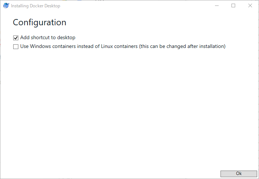Click the "(this can be changed after installation)" note
Screen dimensions: 259x179
(182, 46)
